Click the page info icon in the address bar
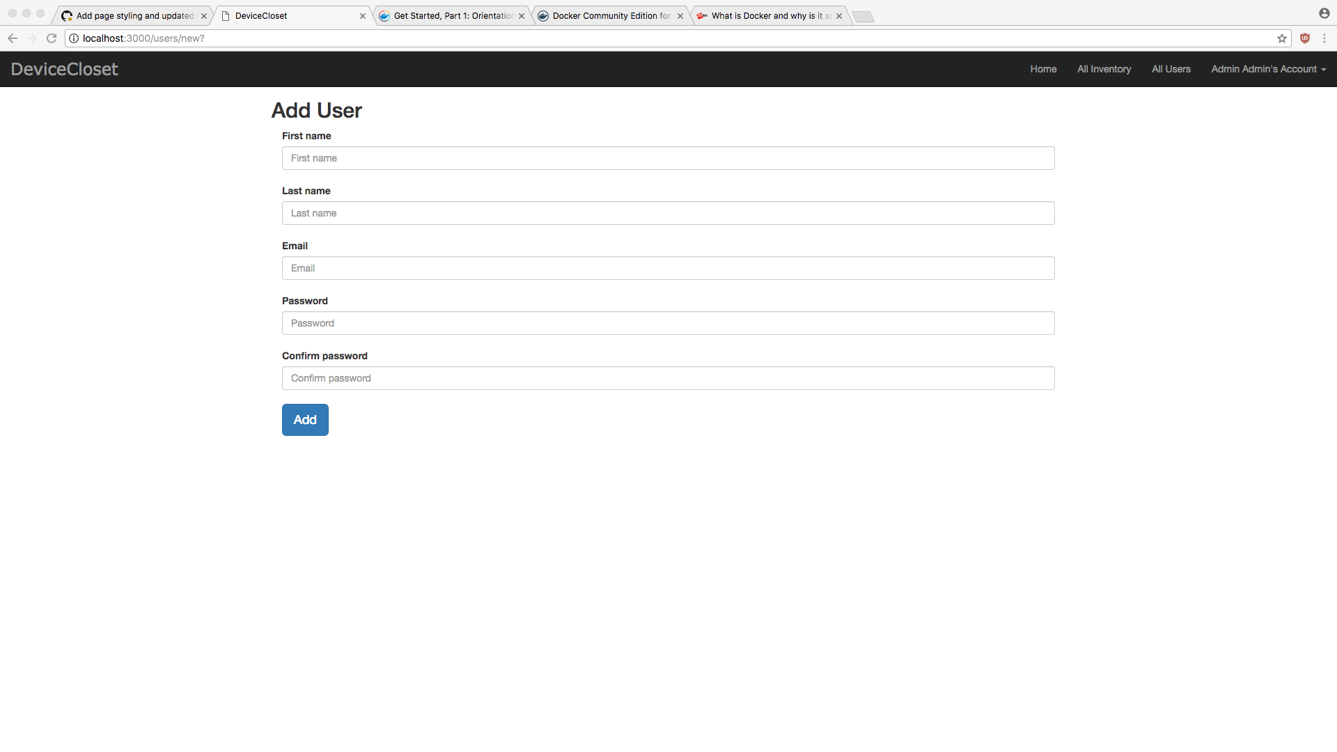Screen dimensions: 1337x752 coord(74,38)
